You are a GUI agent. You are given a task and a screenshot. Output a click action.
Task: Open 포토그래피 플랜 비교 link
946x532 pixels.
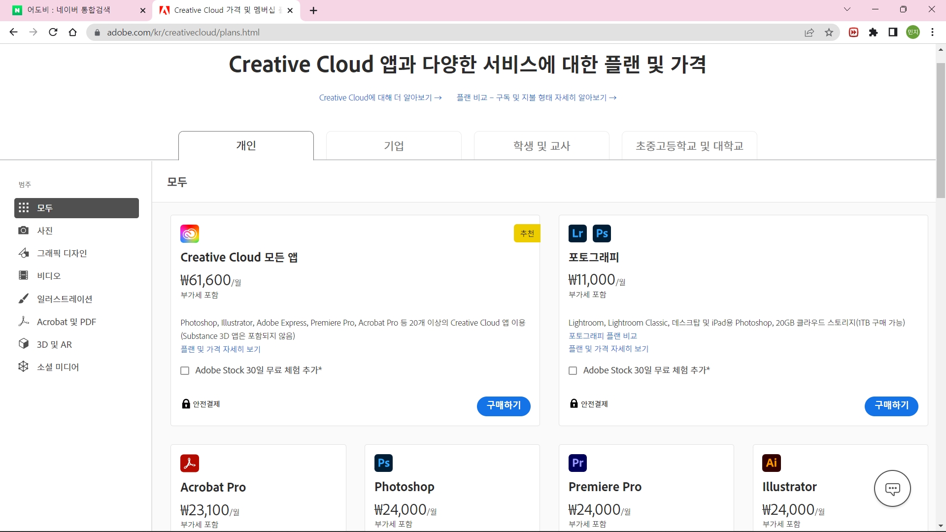point(603,336)
